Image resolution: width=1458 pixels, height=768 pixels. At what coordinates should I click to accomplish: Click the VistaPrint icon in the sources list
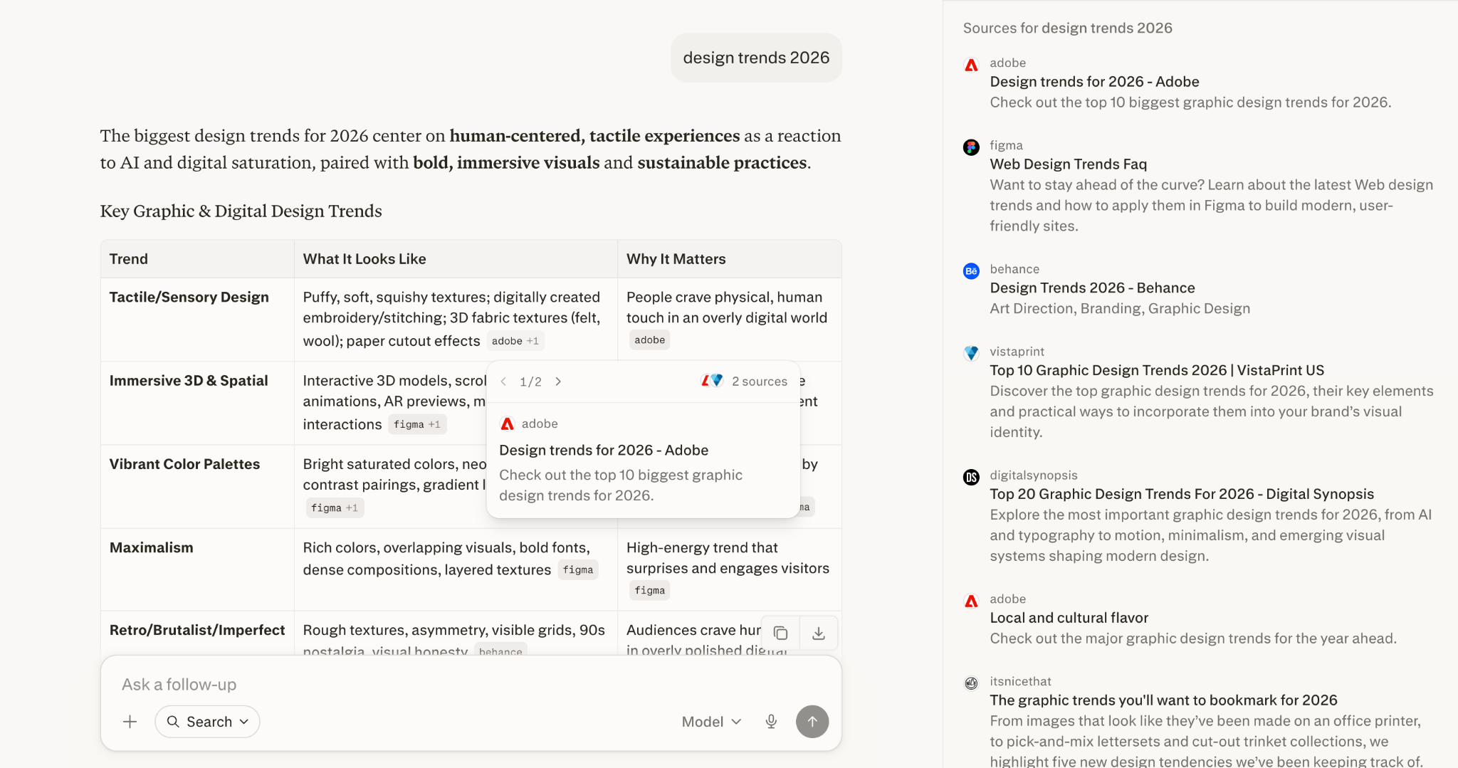click(x=971, y=354)
